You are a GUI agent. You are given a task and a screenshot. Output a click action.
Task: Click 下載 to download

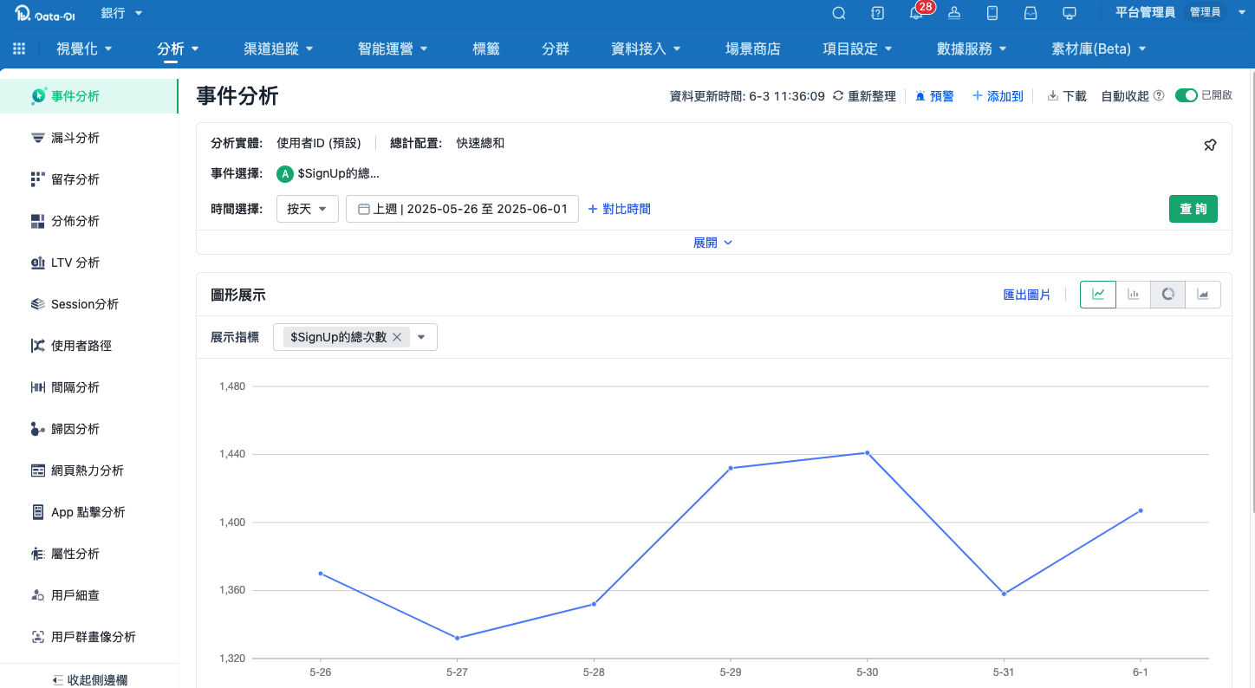click(1067, 96)
